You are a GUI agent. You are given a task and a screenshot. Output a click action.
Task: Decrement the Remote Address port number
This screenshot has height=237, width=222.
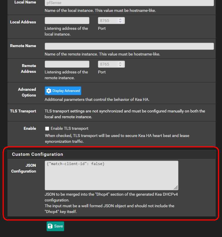[x=120, y=66]
